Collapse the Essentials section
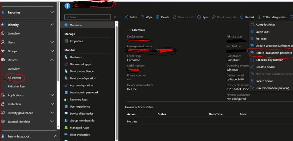Image resolution: width=293 pixels, height=141 pixels. tap(129, 30)
